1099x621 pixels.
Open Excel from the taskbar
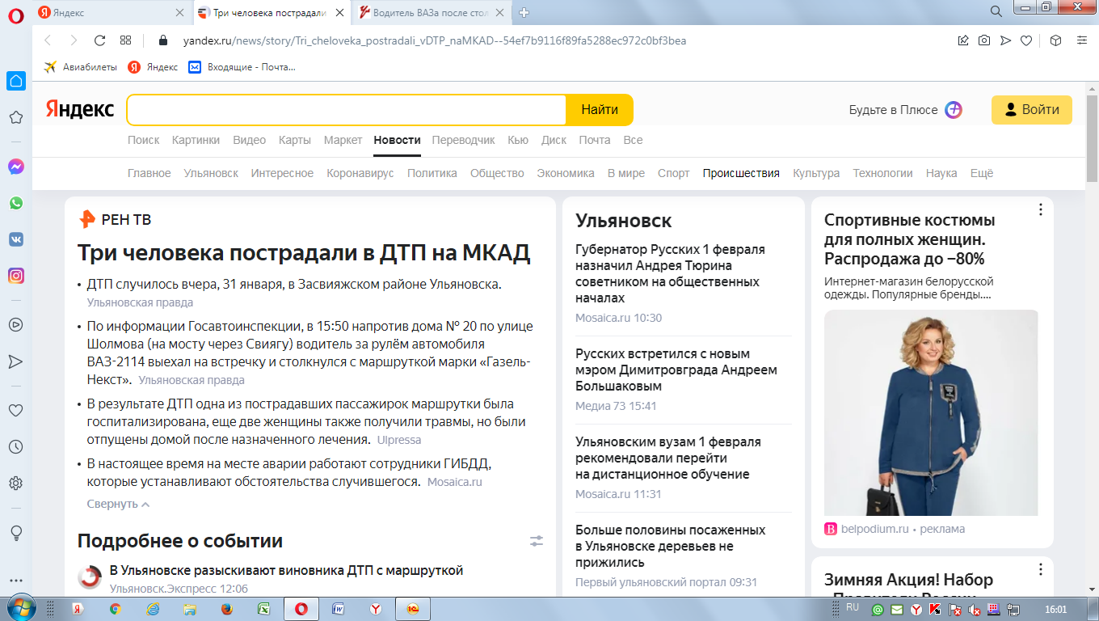(263, 609)
